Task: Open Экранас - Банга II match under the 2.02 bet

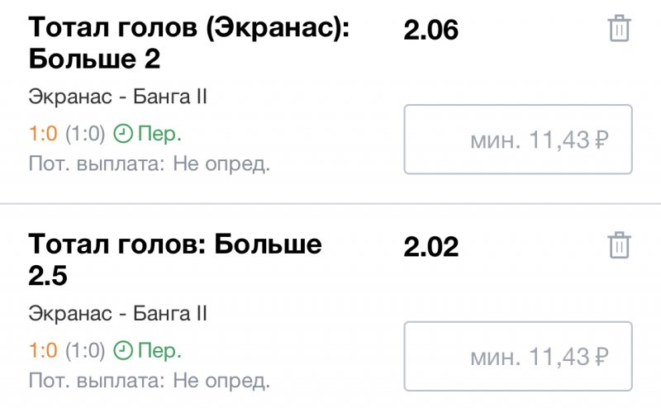Action: click(x=117, y=314)
